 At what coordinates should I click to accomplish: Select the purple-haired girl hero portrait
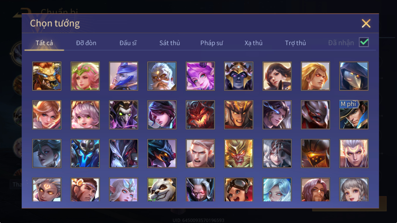(200, 76)
